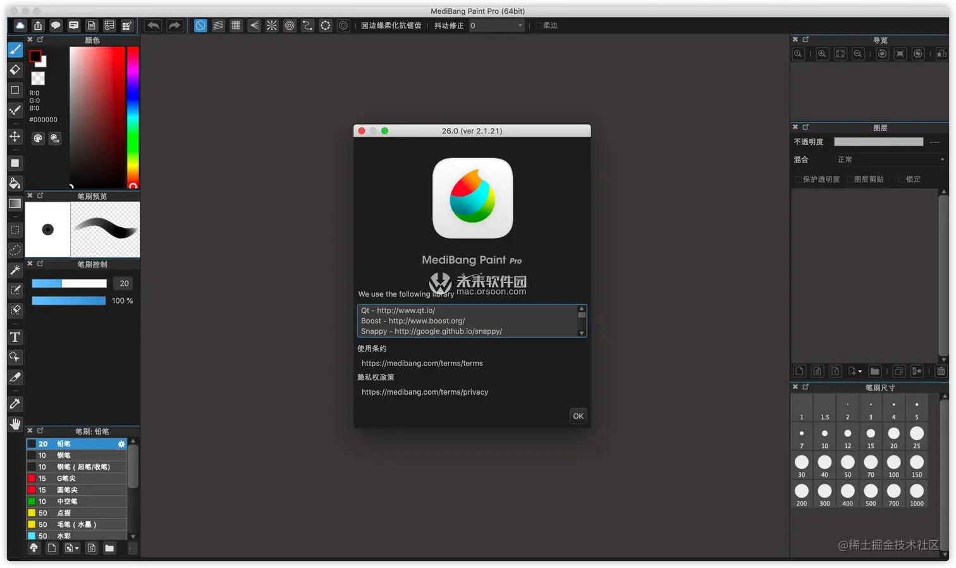Screen dimensions: 956x568
Task: Select brush size 1000 preset
Action: click(x=917, y=495)
